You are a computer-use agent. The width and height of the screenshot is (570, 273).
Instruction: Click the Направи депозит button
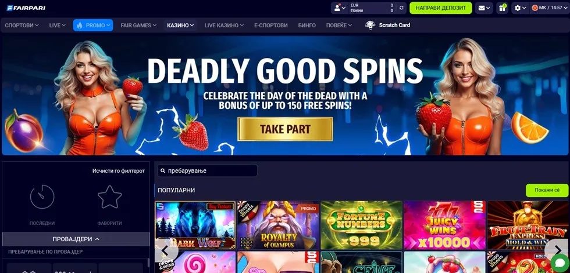(441, 8)
